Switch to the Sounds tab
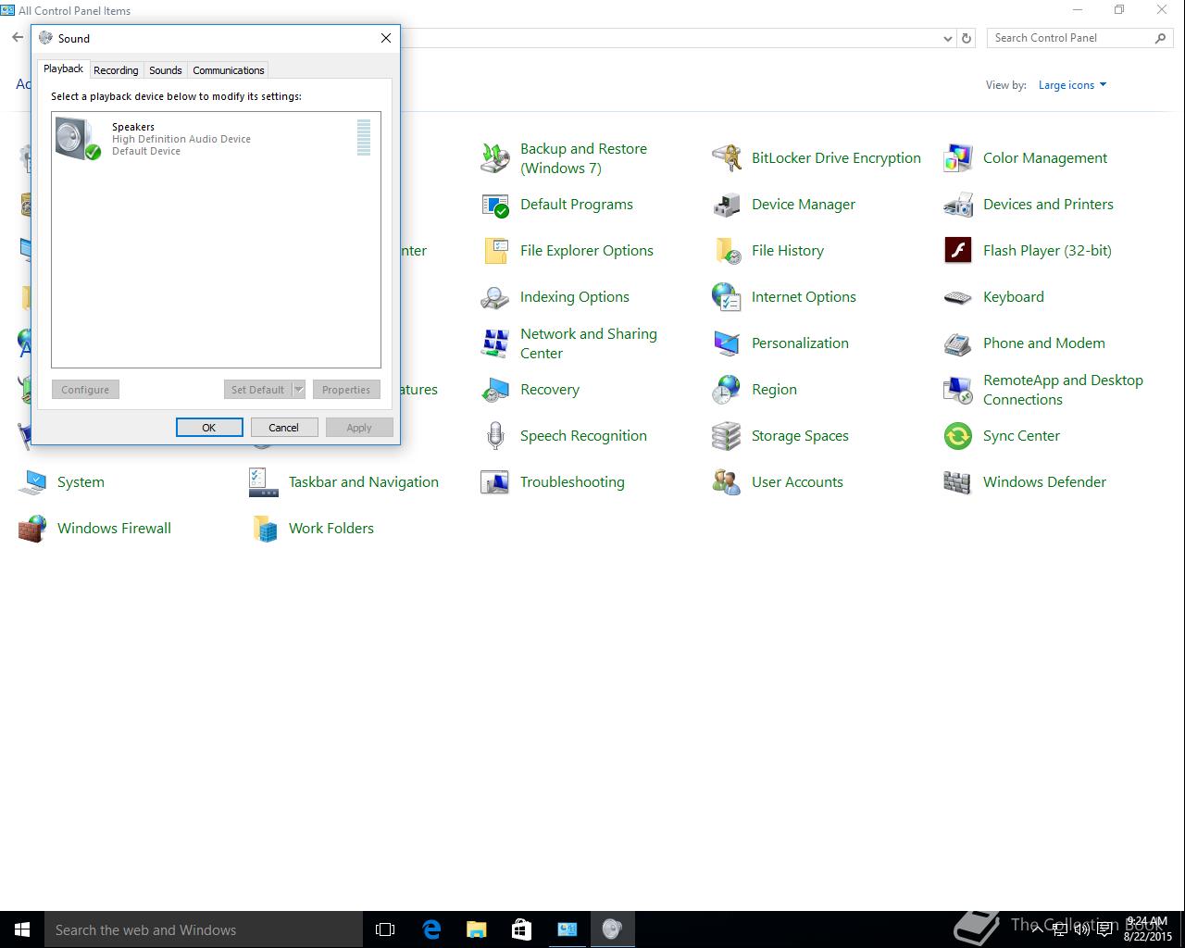1185x948 pixels. point(166,70)
